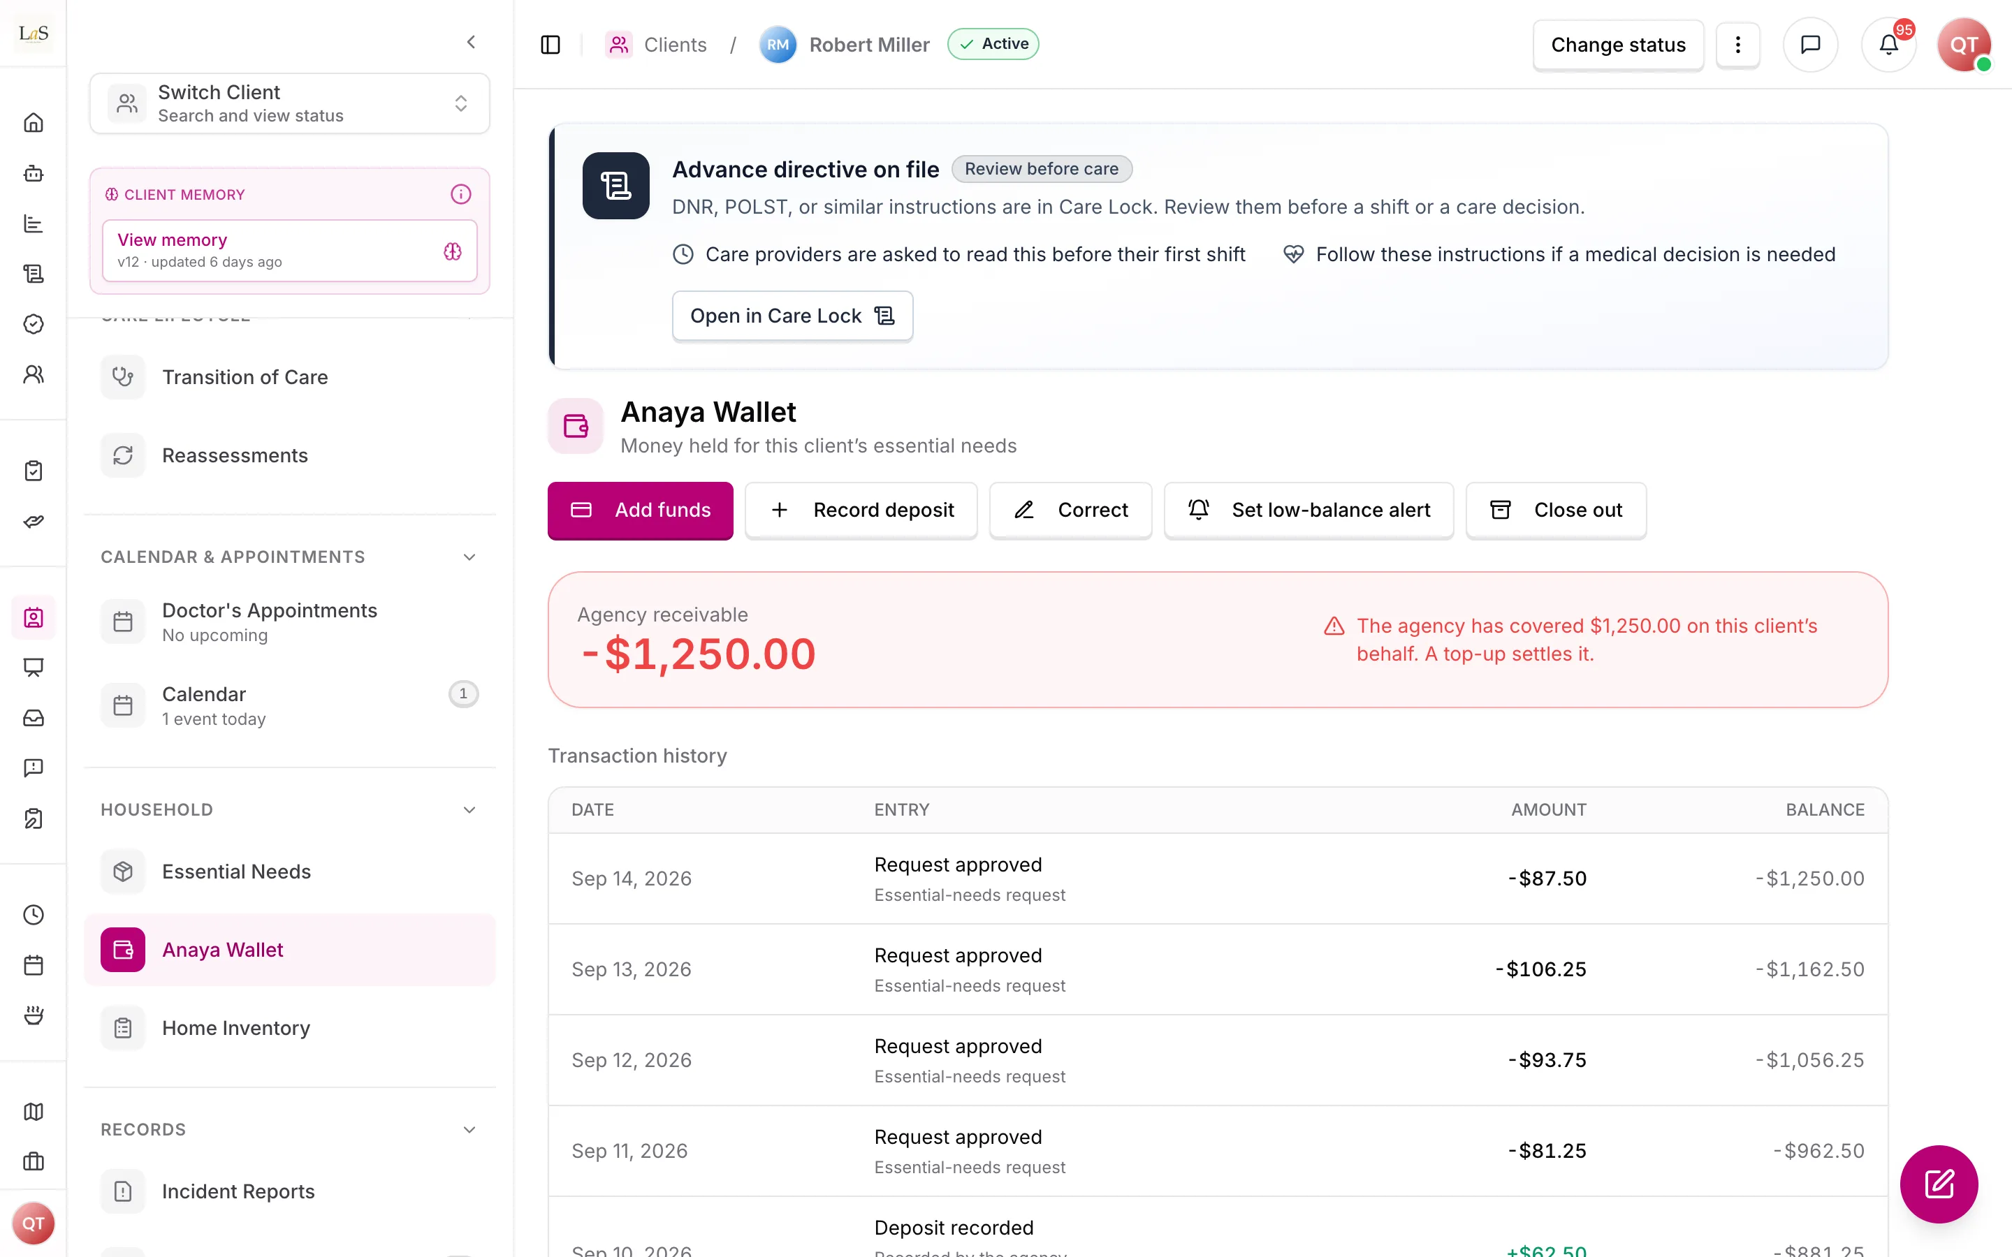
Task: Collapse the Household section
Action: (469, 810)
